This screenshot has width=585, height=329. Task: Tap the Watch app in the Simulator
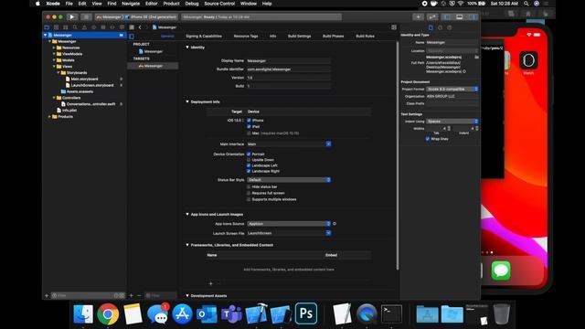point(528,60)
